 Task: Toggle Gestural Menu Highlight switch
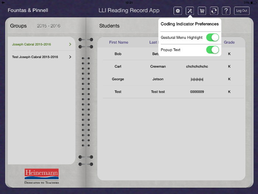(x=212, y=37)
